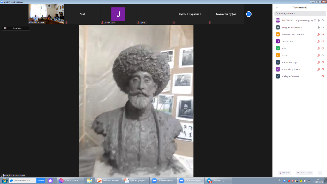Select MRDI MAGISTR video thumbnail

tap(46, 14)
